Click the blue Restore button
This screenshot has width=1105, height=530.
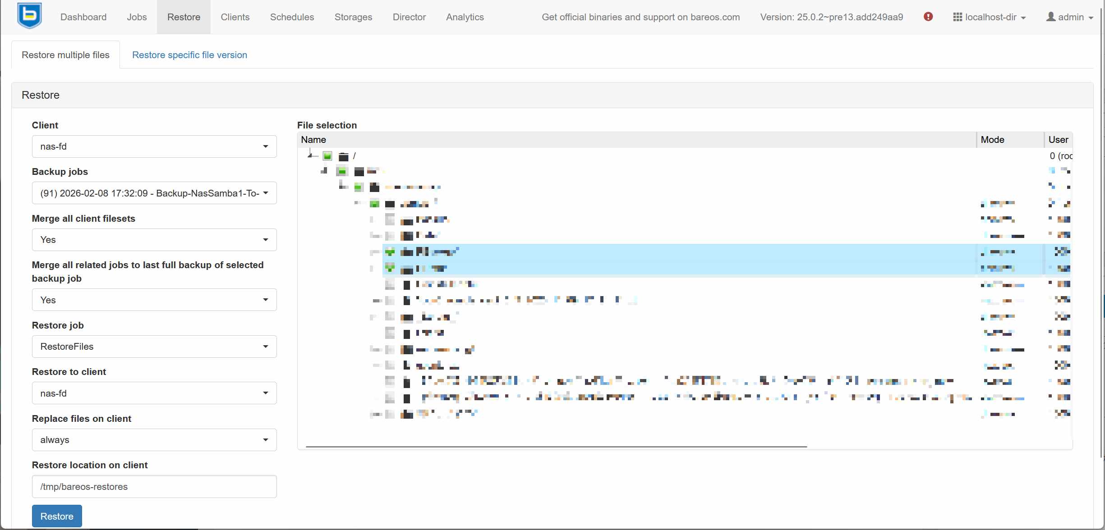tap(57, 516)
